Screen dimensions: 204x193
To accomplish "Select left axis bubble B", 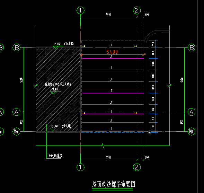I will click(x=16, y=47).
